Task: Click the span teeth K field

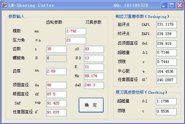Action: click(x=94, y=67)
